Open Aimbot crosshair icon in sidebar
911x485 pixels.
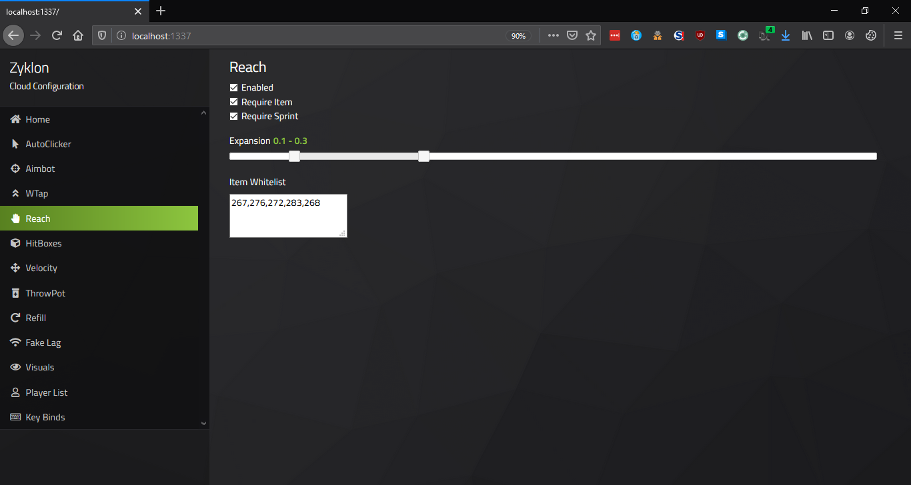15,169
